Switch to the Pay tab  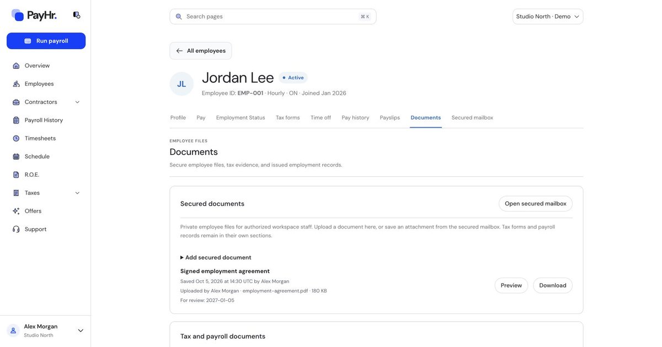pos(201,117)
